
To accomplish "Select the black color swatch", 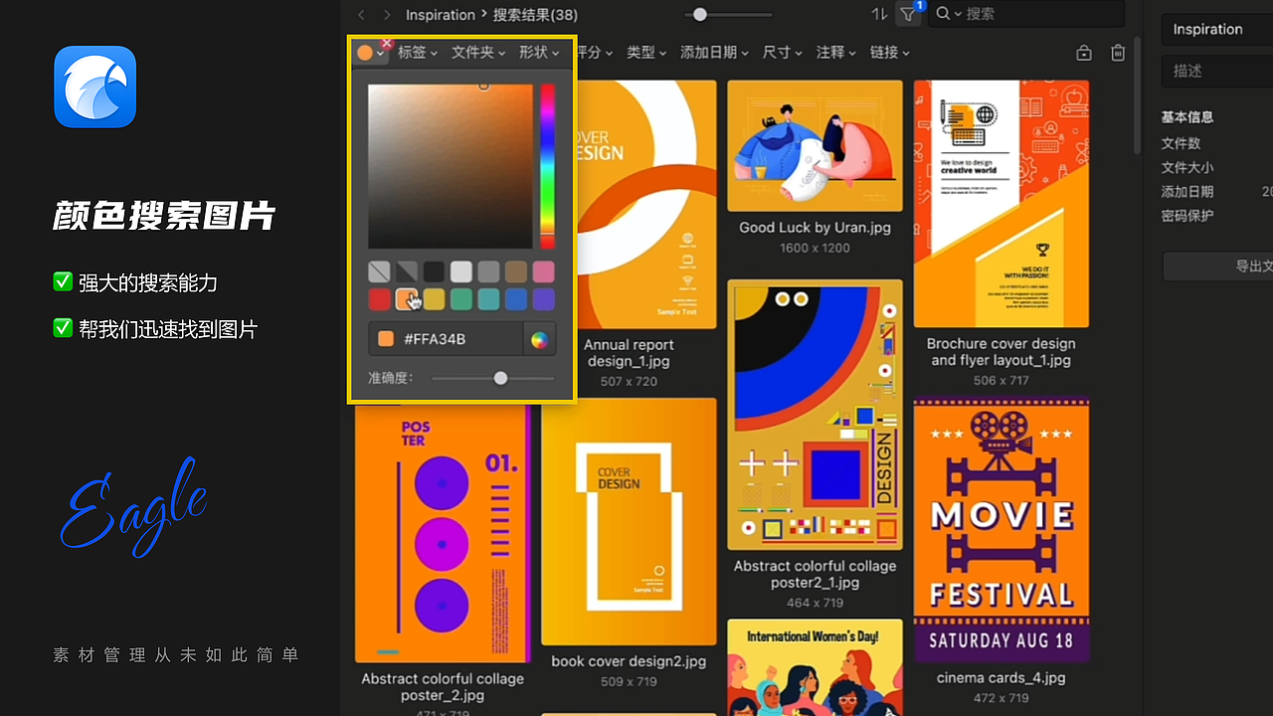I will click(x=434, y=271).
